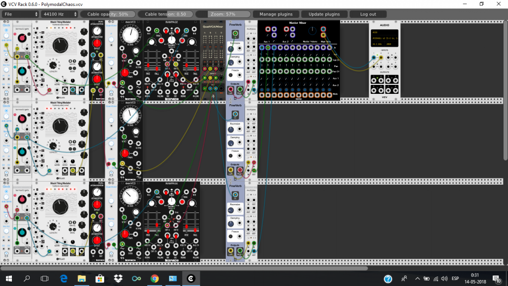This screenshot has width=508, height=286.
Task: Click the Octave knob on bottom-row evenVCO
Action: pyautogui.click(x=130, y=196)
